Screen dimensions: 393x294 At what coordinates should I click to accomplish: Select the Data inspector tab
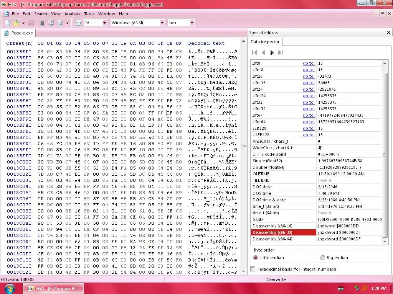[265, 42]
